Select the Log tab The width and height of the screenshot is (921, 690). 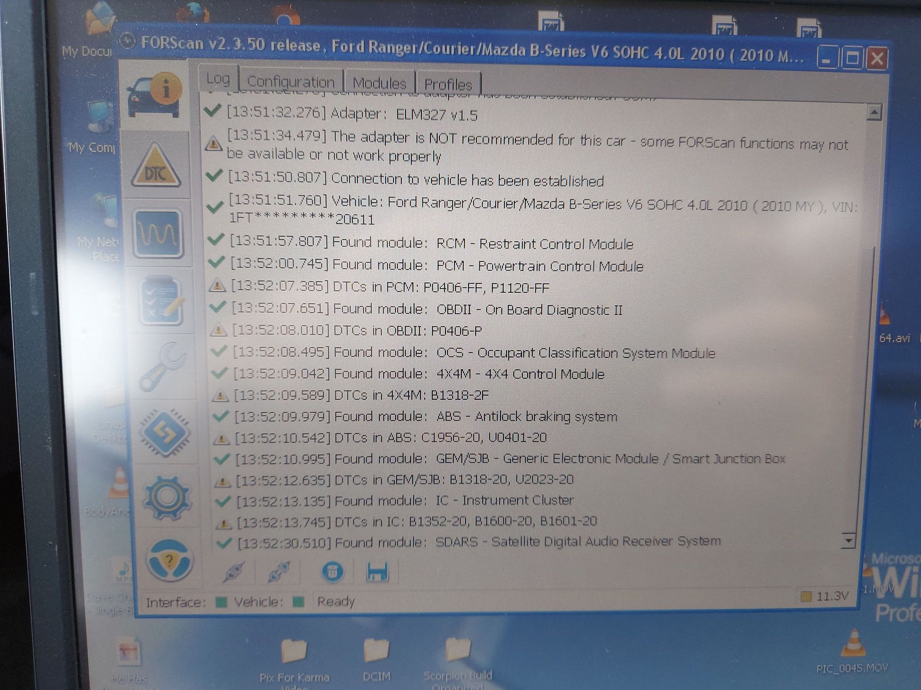coord(218,79)
